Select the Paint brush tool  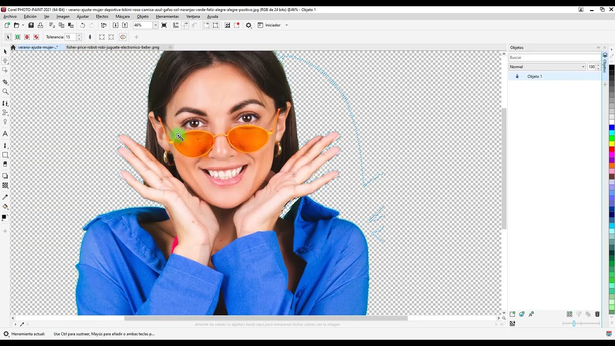tap(5, 145)
